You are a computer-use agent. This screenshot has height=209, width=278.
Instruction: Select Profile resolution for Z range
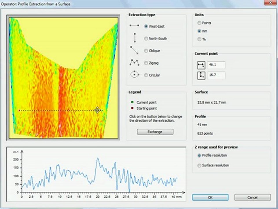(199, 155)
